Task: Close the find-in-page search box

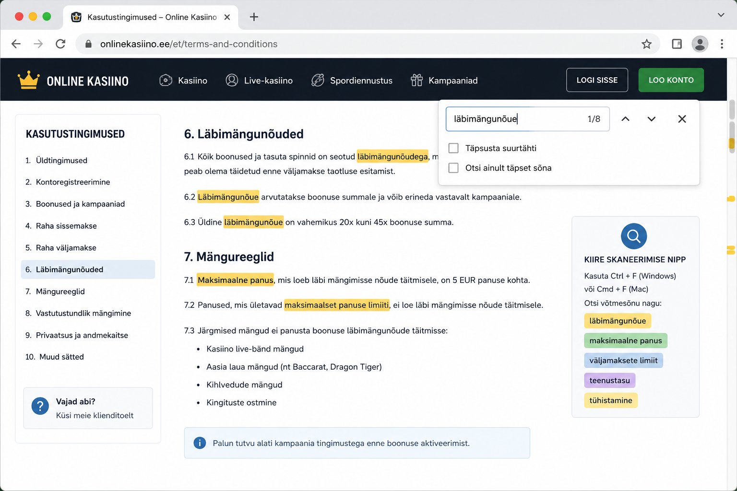Action: pos(682,119)
